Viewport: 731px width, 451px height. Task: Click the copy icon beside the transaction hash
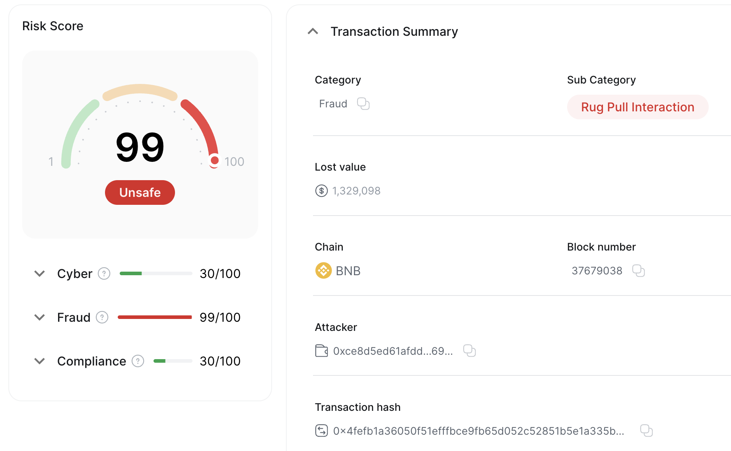(x=646, y=430)
